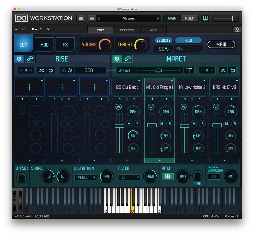
Task: Click the IMPACT T-shaped alignment icon
Action: pyautogui.click(x=189, y=70)
